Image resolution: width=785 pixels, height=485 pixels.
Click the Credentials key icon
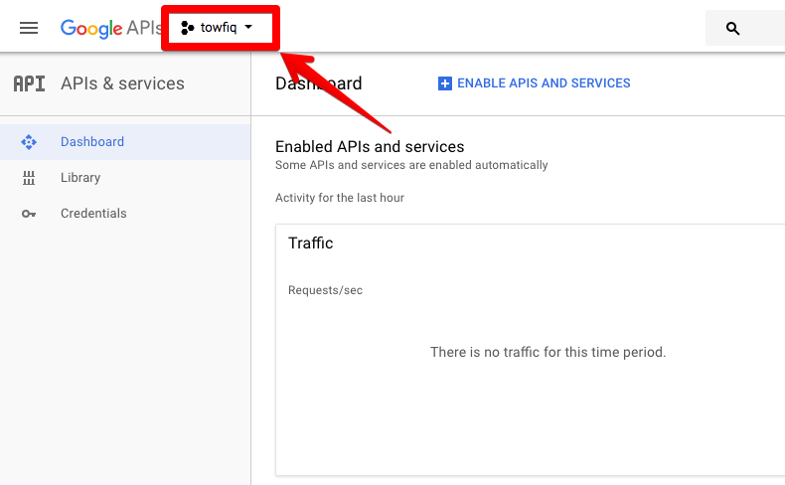pyautogui.click(x=29, y=214)
